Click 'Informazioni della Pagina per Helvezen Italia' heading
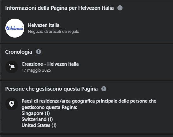The width and height of the screenshot is (173, 137). [59, 8]
